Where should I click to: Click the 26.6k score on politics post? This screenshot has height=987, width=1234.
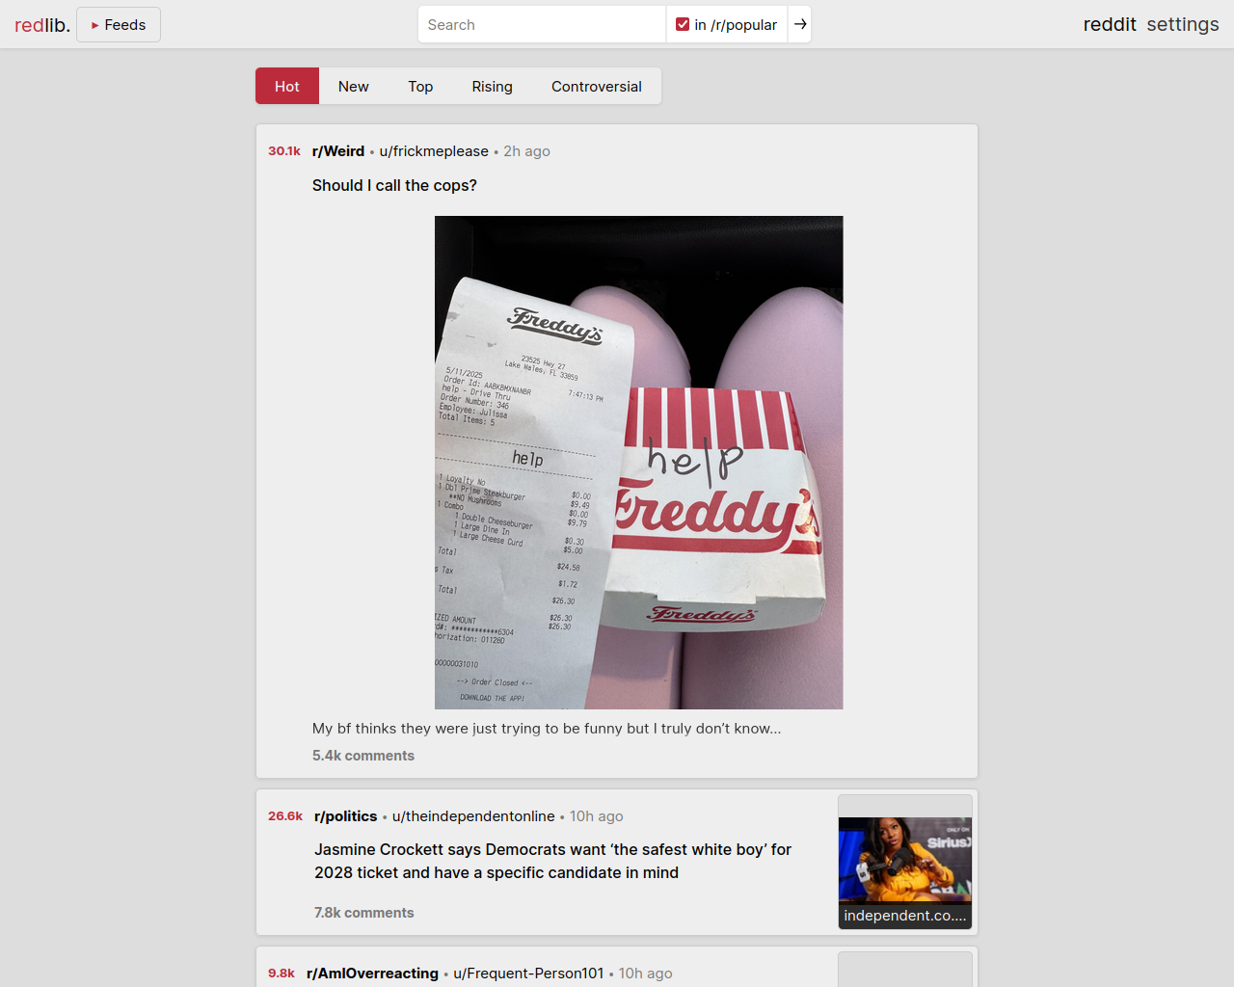tap(285, 816)
